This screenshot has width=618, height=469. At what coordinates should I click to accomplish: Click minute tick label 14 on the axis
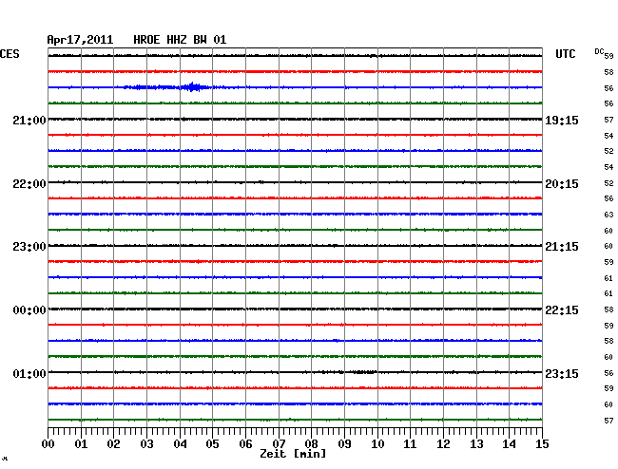(x=509, y=444)
